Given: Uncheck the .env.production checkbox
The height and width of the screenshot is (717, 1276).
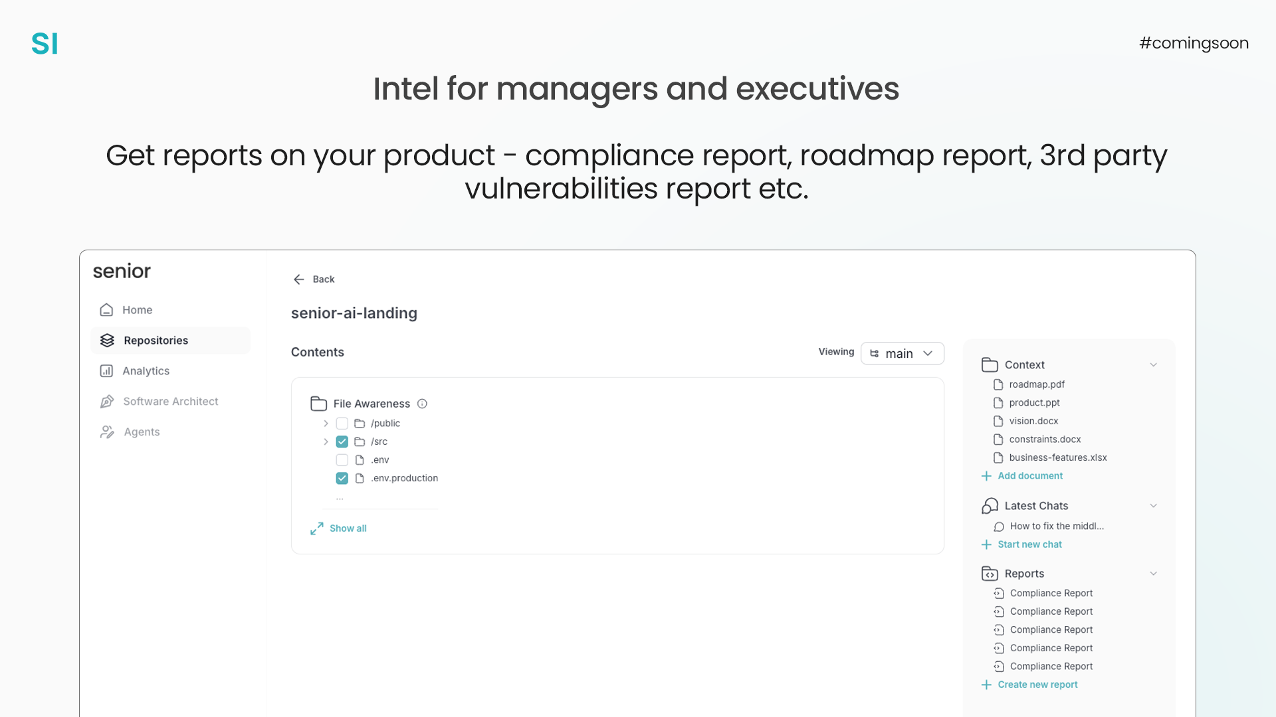Looking at the screenshot, I should (342, 478).
